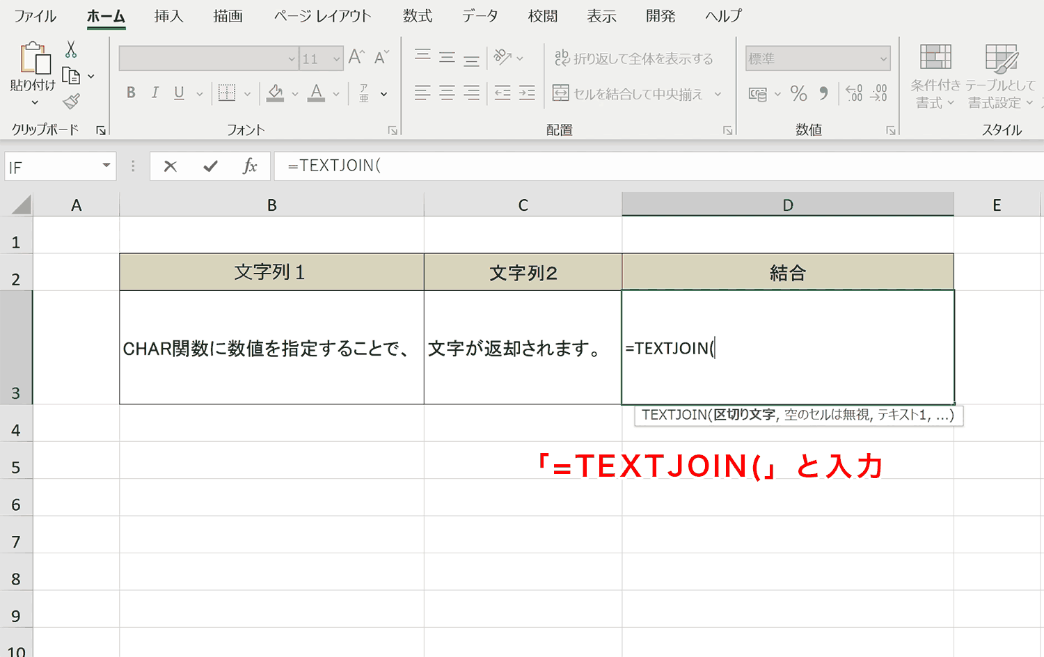Select the Format Painter brush icon
The height and width of the screenshot is (657, 1044).
point(71,102)
